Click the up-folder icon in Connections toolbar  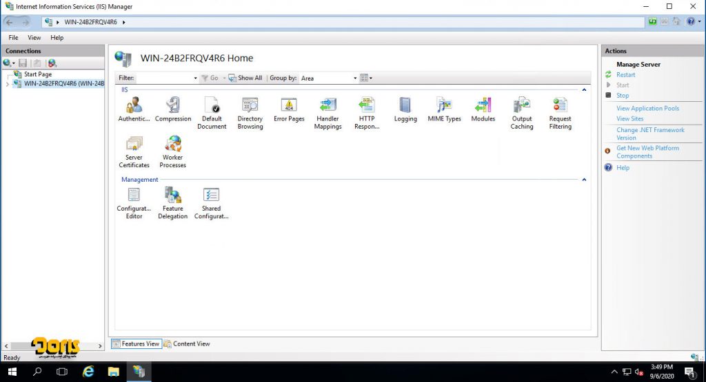coord(37,63)
